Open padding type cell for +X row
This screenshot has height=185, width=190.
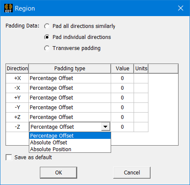tap(70, 78)
